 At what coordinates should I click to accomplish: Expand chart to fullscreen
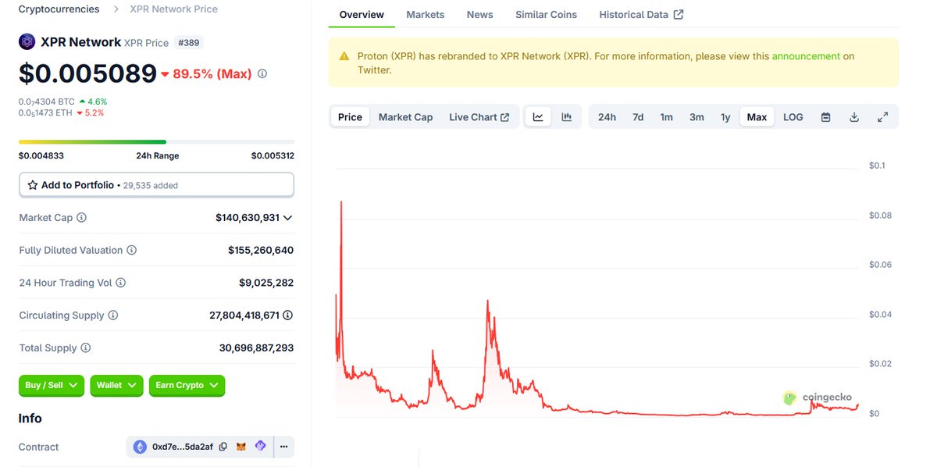pyautogui.click(x=882, y=117)
